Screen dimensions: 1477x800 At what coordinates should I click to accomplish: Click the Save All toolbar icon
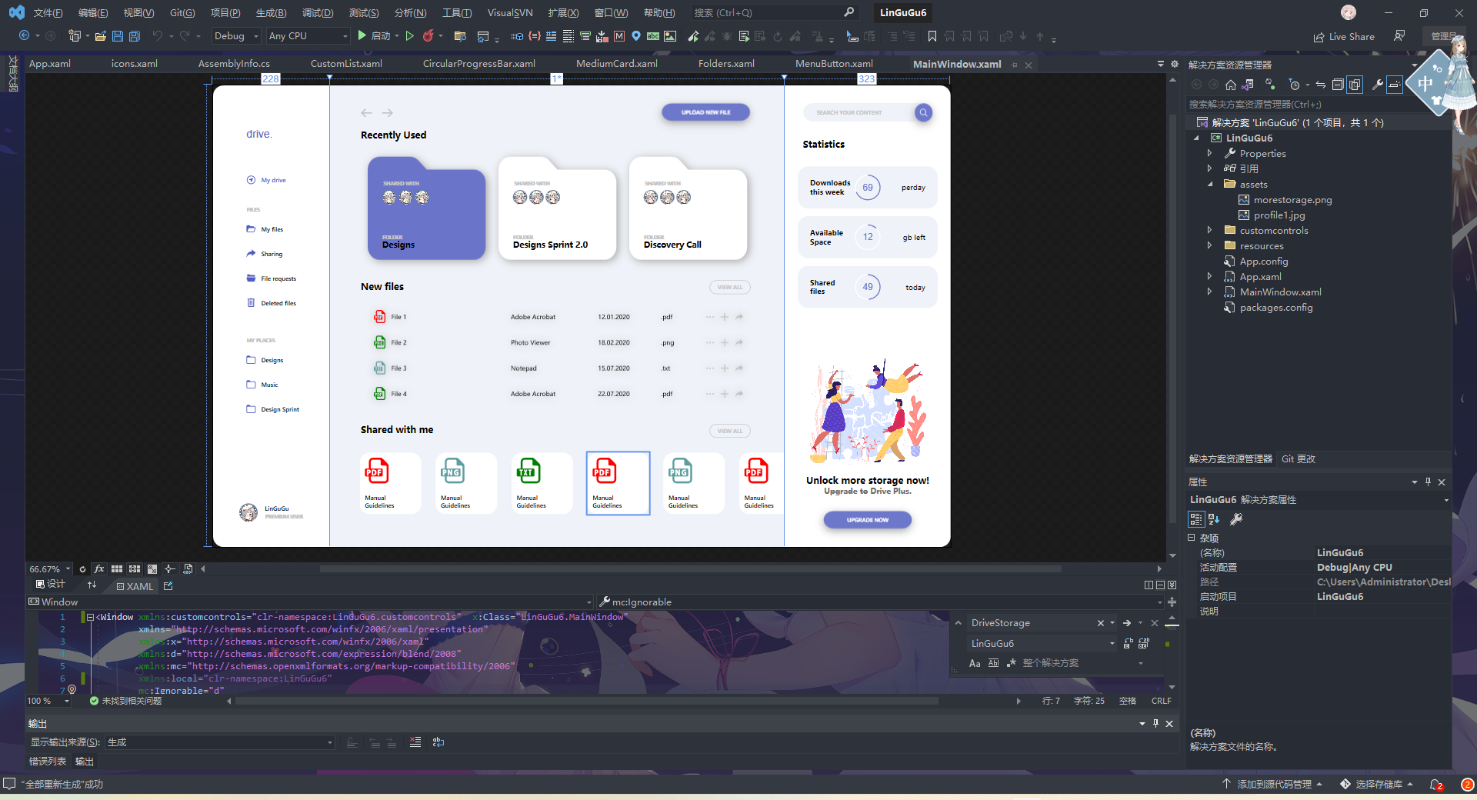135,36
